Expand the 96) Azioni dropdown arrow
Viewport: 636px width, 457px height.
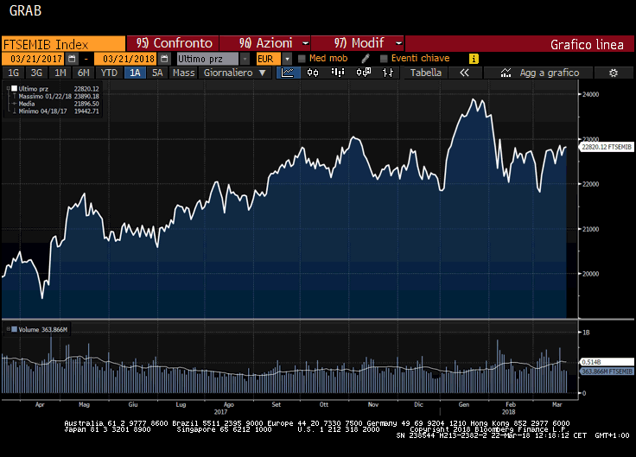pos(305,43)
